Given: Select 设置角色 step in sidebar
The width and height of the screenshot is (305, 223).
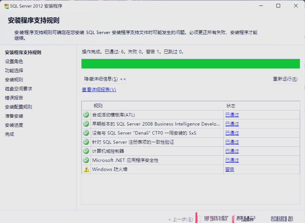Looking at the screenshot, I should [14, 61].
